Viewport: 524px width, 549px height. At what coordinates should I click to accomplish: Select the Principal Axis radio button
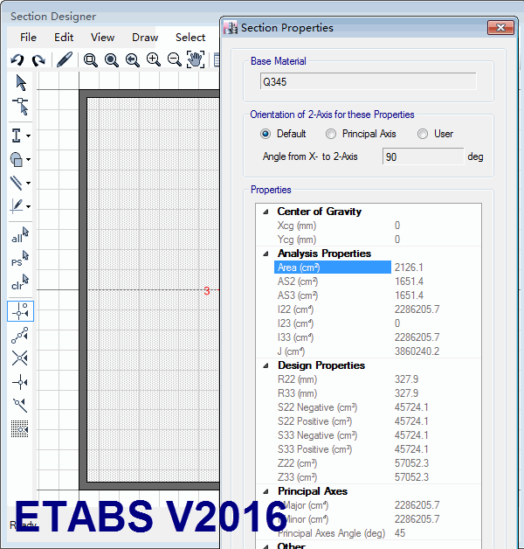pyautogui.click(x=331, y=134)
